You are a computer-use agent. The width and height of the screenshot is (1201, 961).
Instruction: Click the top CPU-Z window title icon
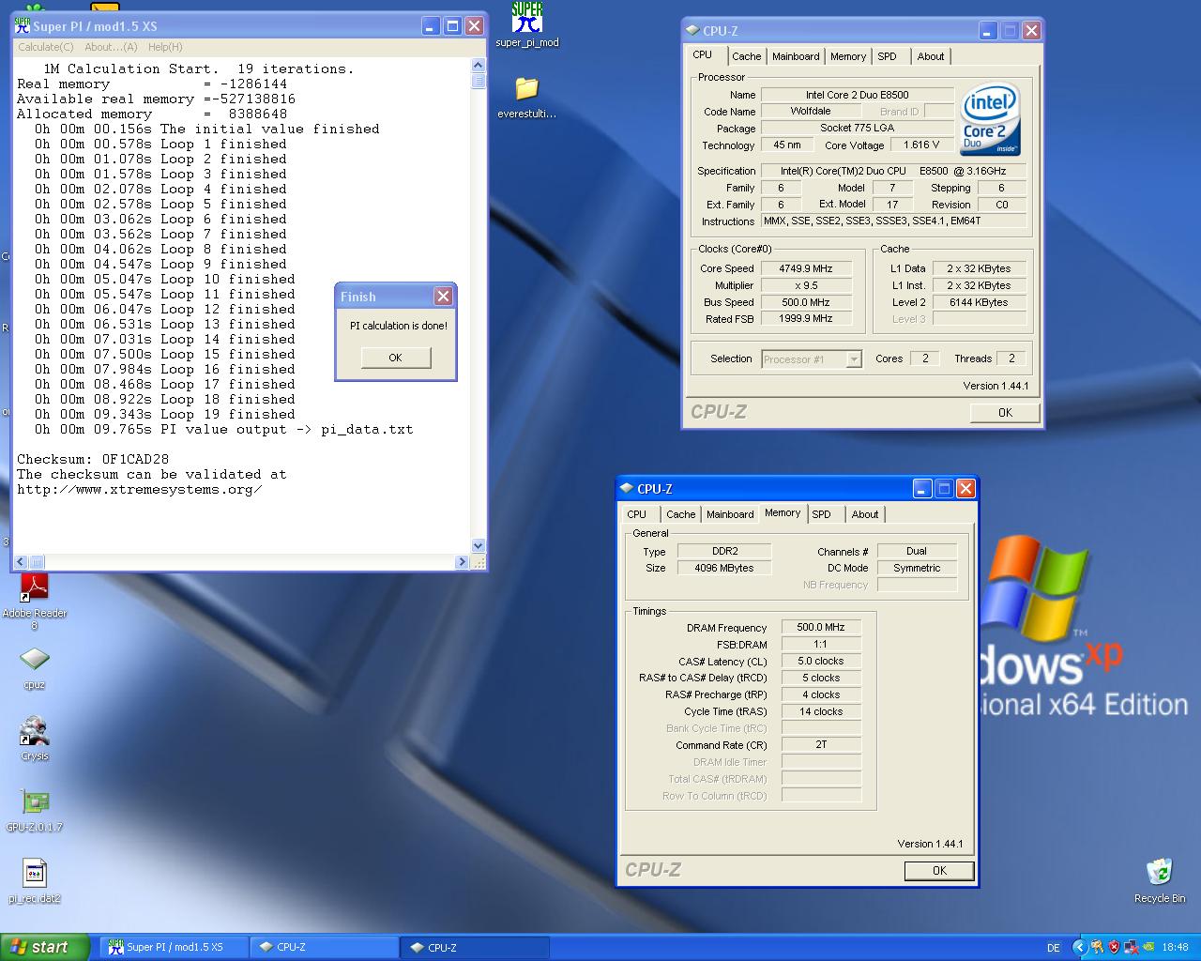[692, 30]
